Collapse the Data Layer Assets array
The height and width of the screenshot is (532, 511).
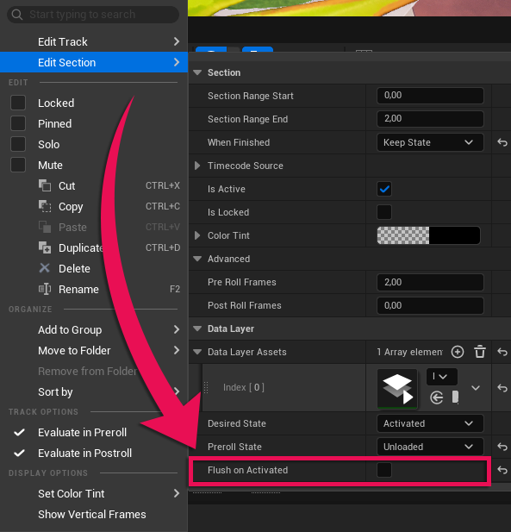coord(197,352)
